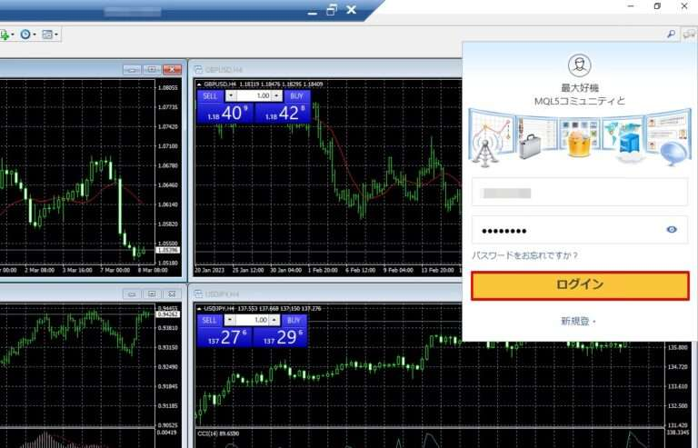This screenshot has width=698, height=448.
Task: Click the 1.00 volume field on USDJPY
Action: click(x=252, y=320)
